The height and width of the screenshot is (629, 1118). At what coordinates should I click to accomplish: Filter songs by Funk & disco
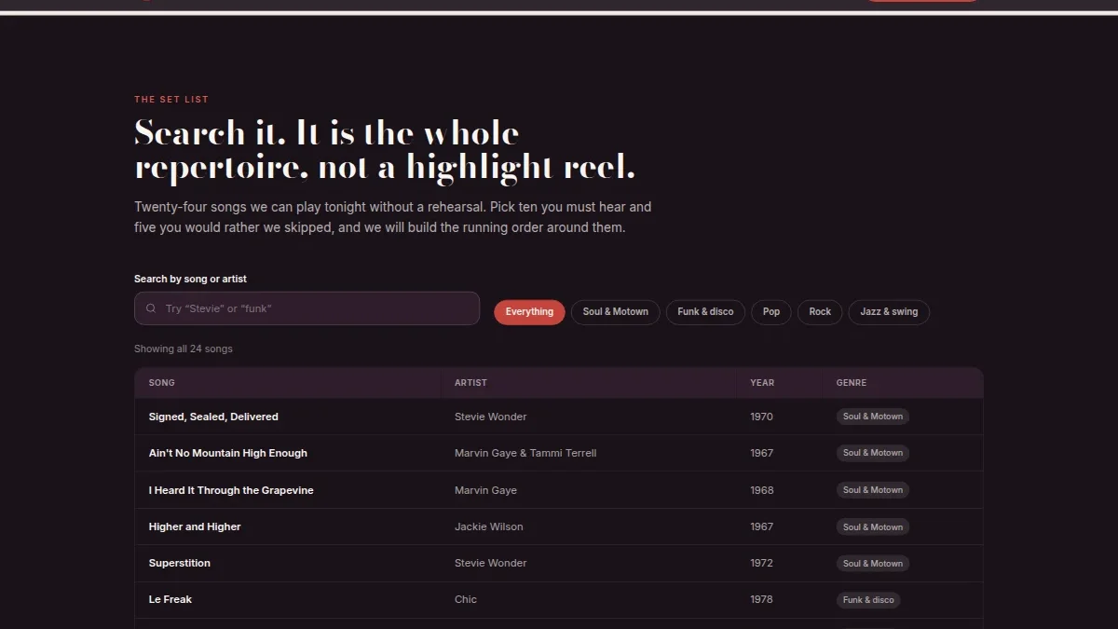coord(705,312)
